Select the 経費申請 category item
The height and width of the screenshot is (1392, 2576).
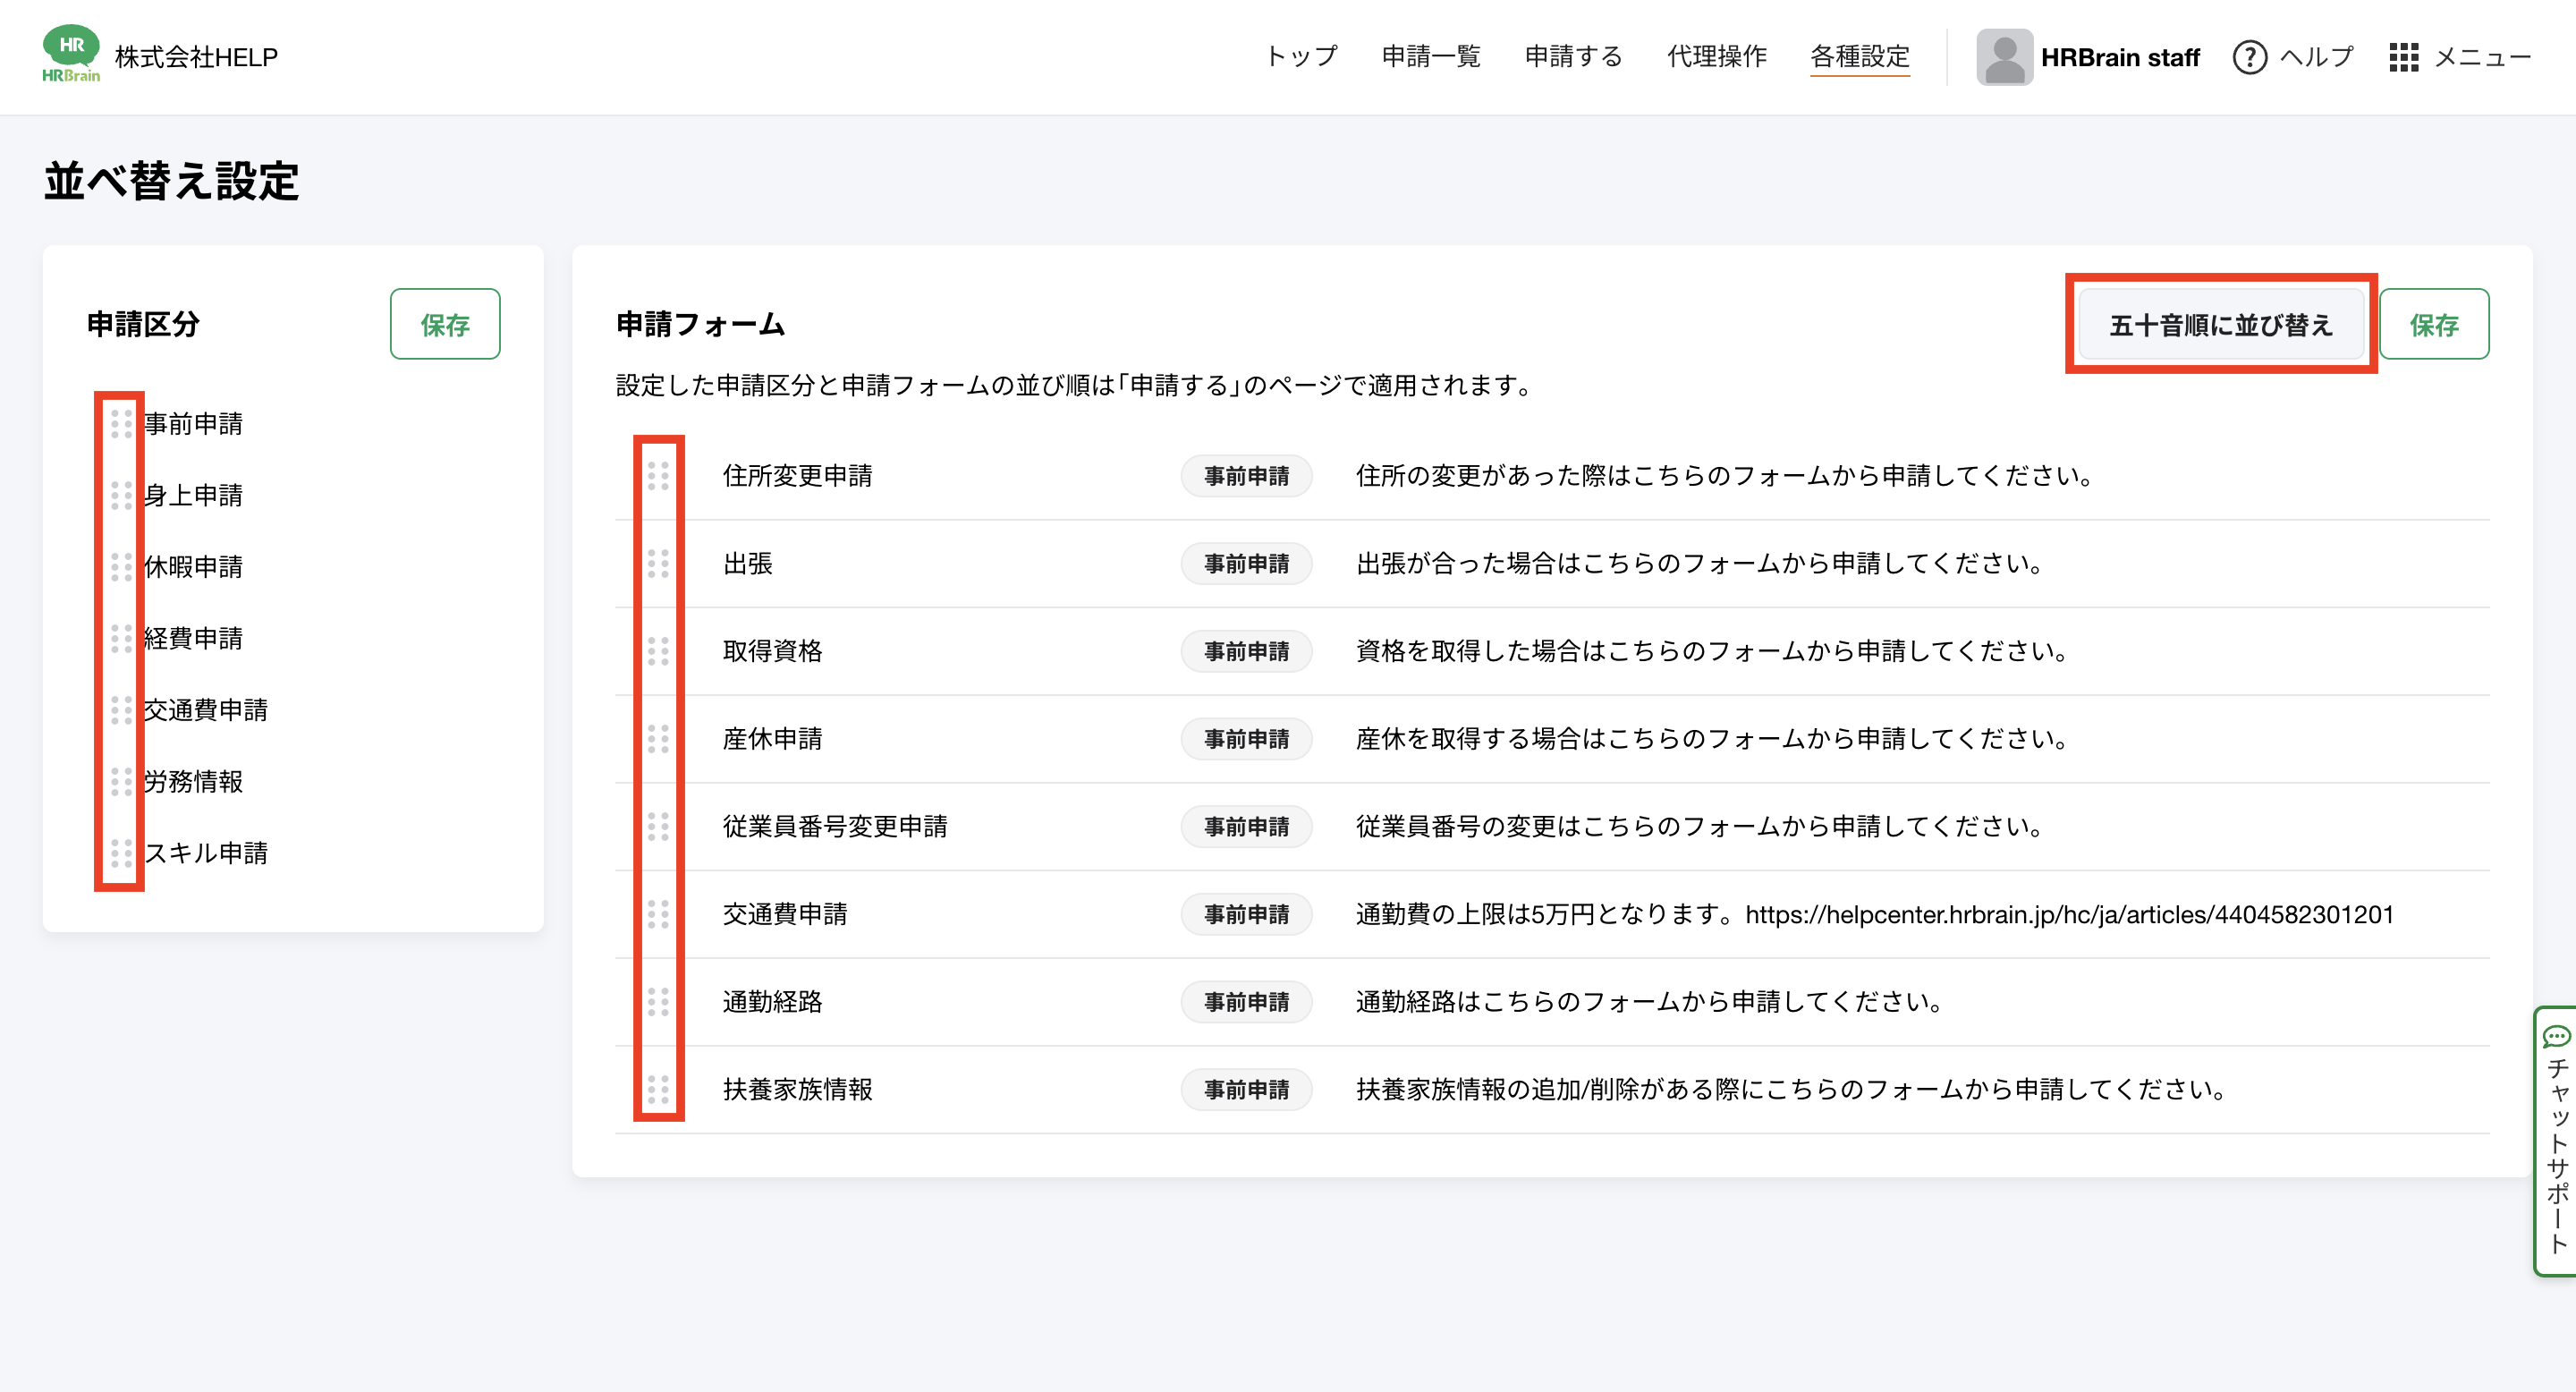point(194,638)
